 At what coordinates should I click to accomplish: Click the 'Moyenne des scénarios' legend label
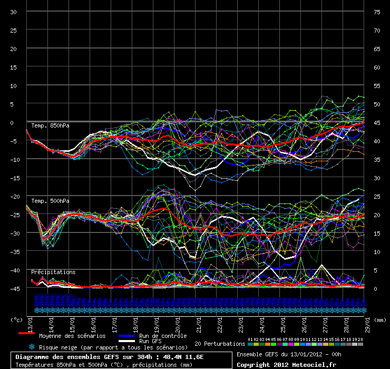coord(72,336)
